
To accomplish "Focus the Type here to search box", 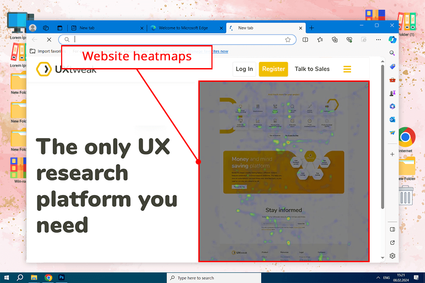I will (x=214, y=278).
